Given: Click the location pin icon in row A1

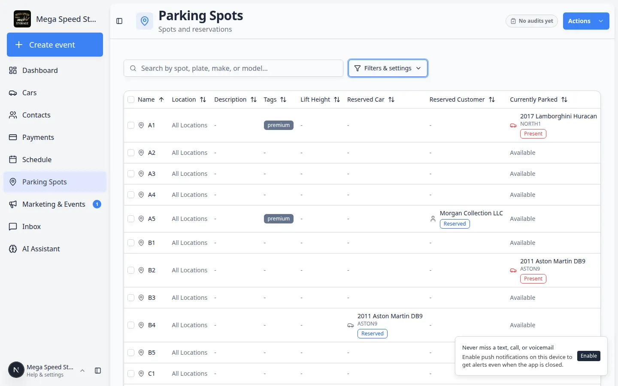Looking at the screenshot, I should pyautogui.click(x=141, y=125).
